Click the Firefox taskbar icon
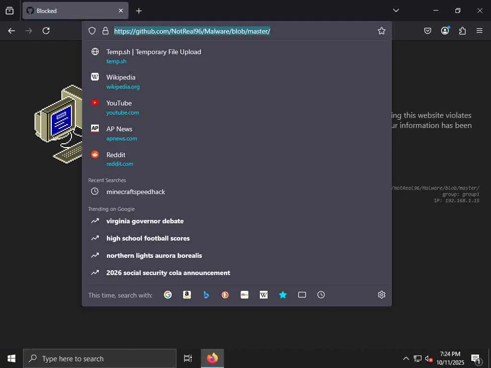 [x=212, y=358]
